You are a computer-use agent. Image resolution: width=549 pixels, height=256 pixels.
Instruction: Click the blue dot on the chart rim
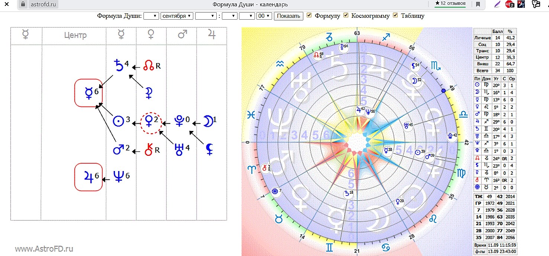pyautogui.click(x=443, y=91)
